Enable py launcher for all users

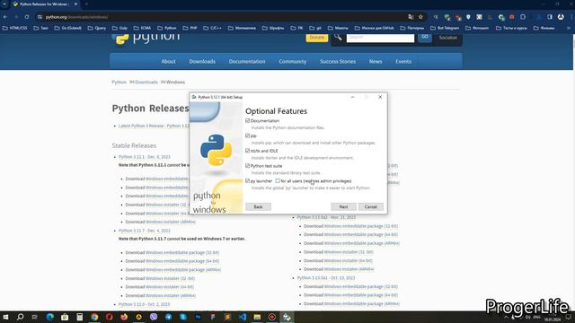click(x=278, y=181)
